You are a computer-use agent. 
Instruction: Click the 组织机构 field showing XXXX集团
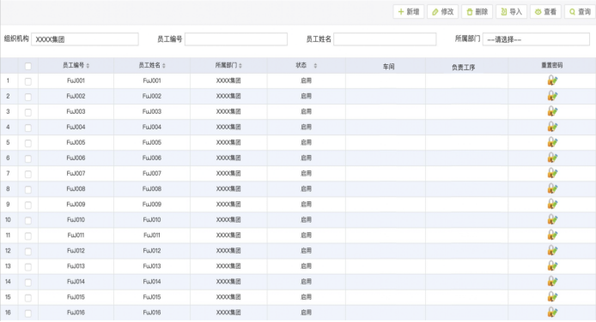(85, 39)
